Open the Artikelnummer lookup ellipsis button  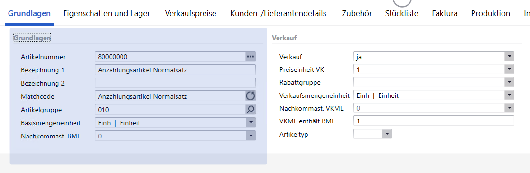[x=250, y=57]
